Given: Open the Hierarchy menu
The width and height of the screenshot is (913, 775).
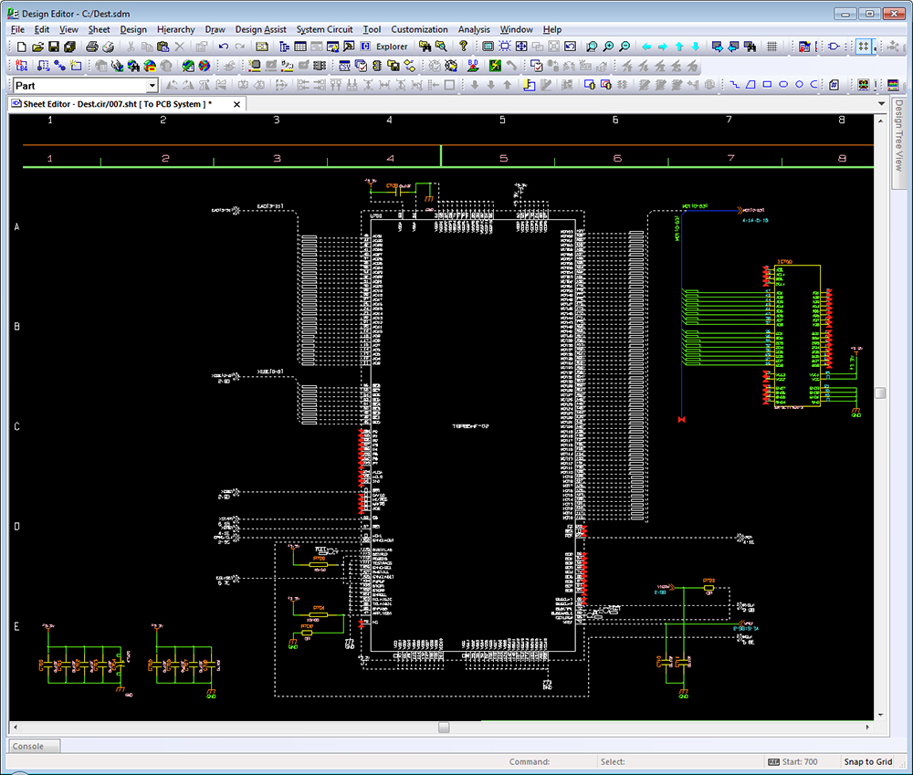Looking at the screenshot, I should tap(175, 29).
